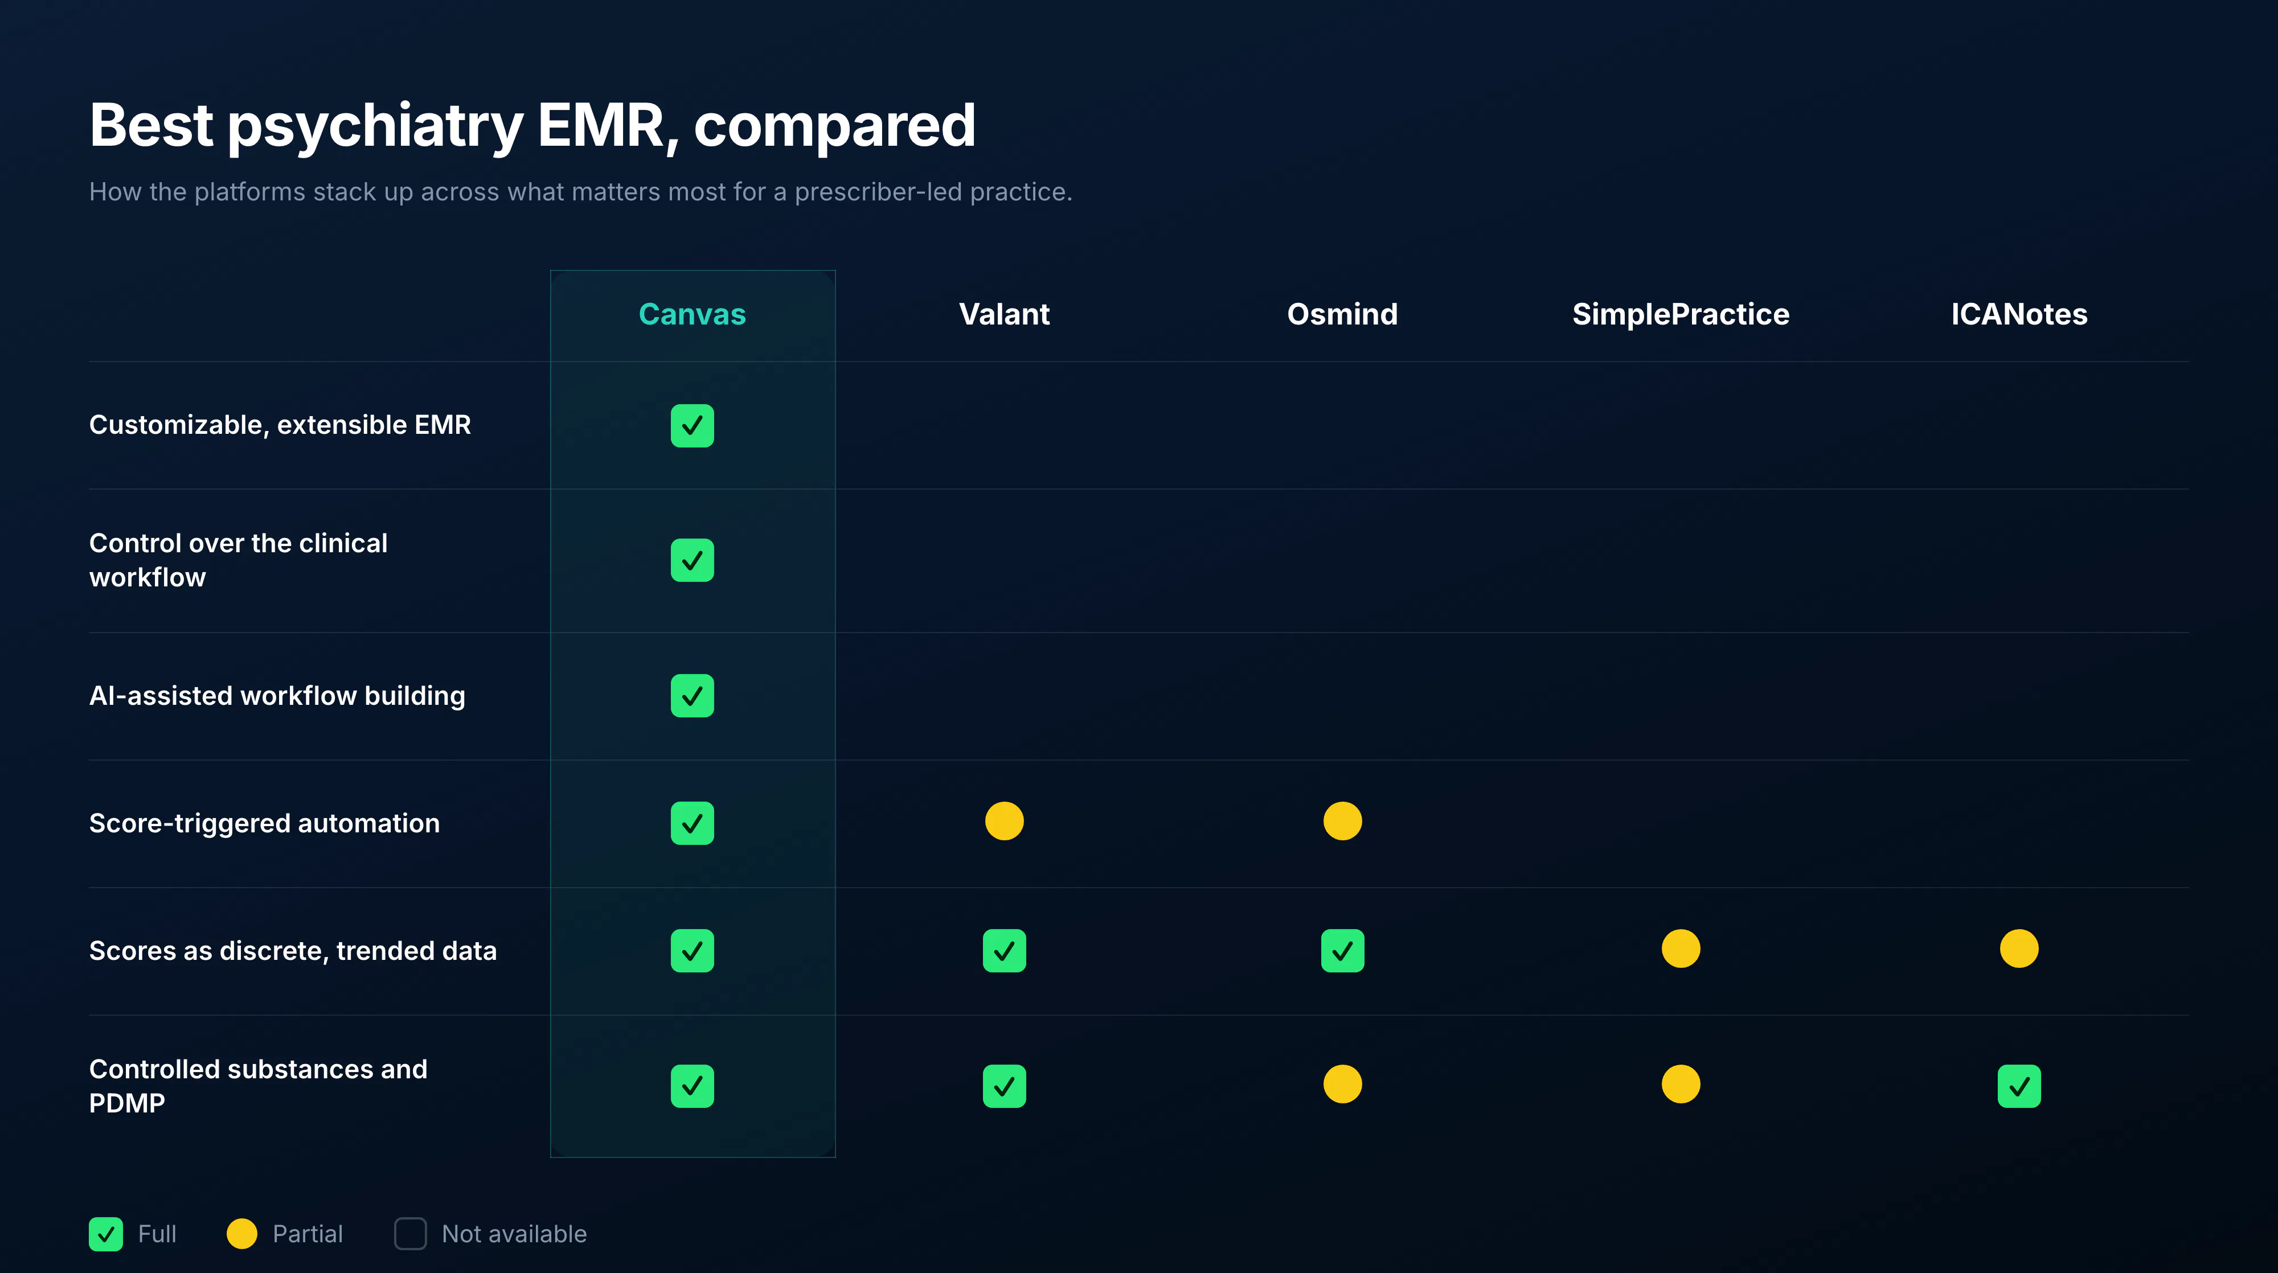This screenshot has height=1273, width=2278.
Task: Select the Canvas column header
Action: (x=691, y=314)
